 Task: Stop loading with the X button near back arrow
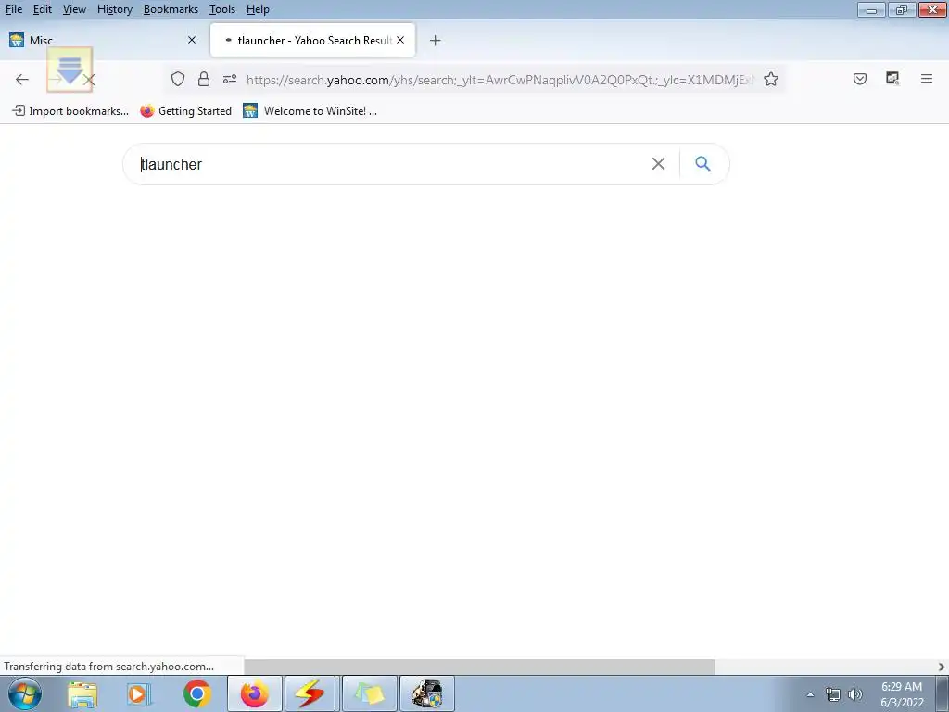click(x=89, y=80)
